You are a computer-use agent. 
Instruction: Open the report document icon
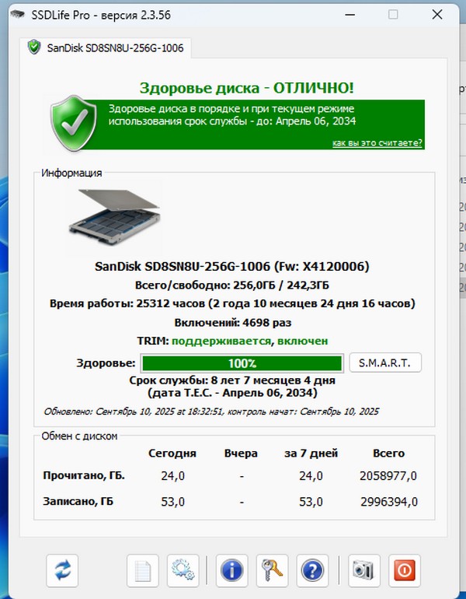tap(143, 571)
